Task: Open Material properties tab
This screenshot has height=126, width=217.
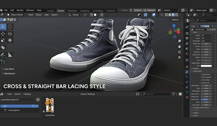Action: [x=187, y=97]
